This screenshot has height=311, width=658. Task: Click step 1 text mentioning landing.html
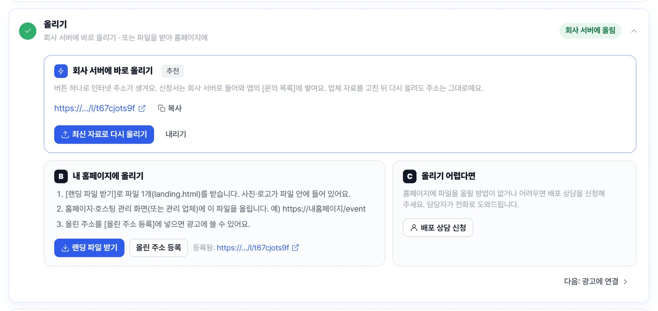click(204, 194)
